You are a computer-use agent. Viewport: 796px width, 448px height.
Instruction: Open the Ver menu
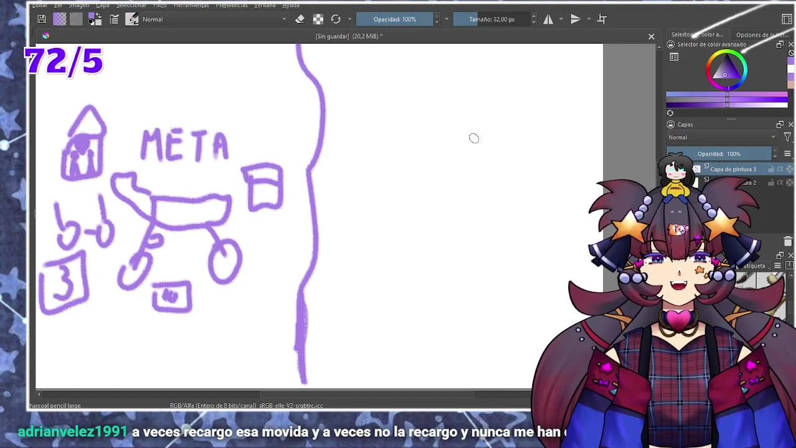click(58, 5)
